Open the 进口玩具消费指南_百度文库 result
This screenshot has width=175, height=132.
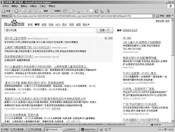pyautogui.click(x=22, y=115)
